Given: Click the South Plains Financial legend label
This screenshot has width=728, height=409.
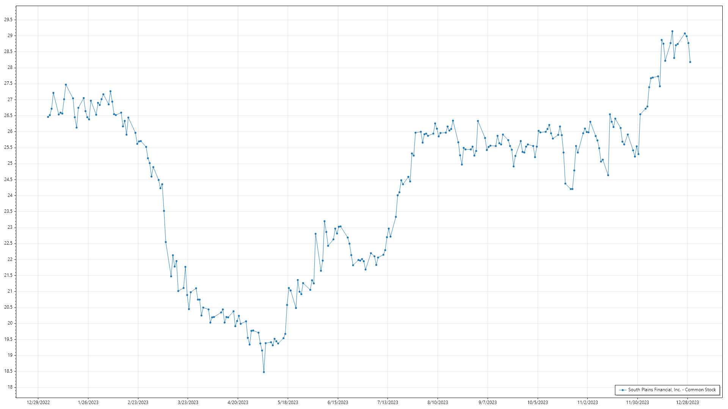Looking at the screenshot, I should coord(672,390).
